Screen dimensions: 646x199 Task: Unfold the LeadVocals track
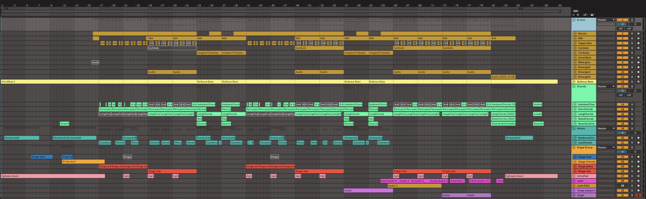(574, 143)
